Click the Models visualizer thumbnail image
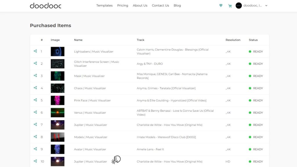This screenshot has height=167, width=297. coord(57,137)
